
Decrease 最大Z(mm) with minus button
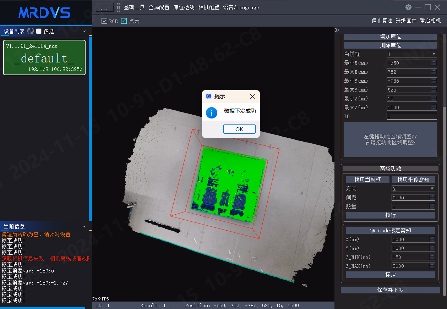434,109
